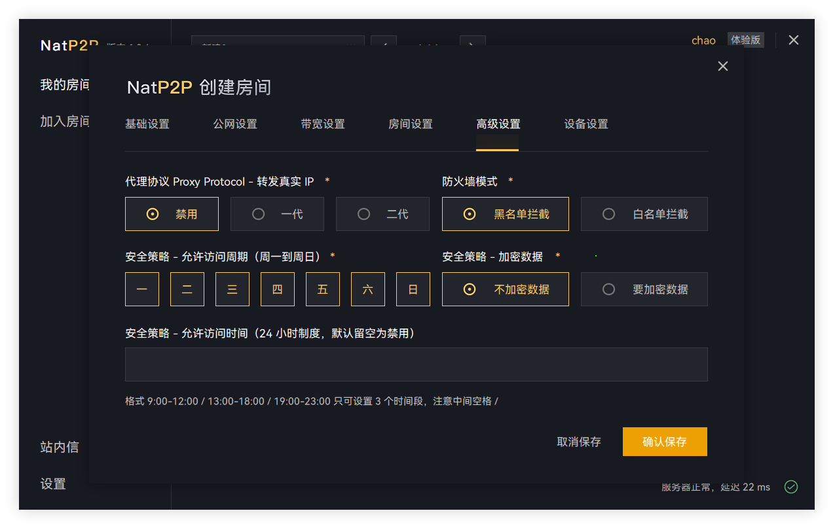Viewport: 835px width, 530px height.
Task: Switch to the 基础设置 tab
Action: [x=147, y=124]
